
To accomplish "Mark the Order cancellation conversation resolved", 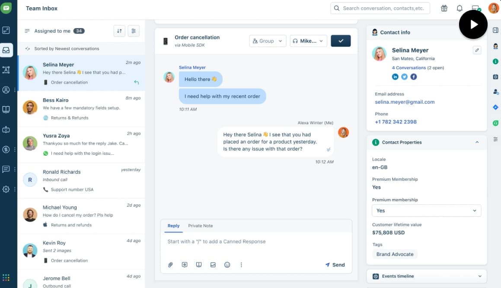I will [x=341, y=40].
